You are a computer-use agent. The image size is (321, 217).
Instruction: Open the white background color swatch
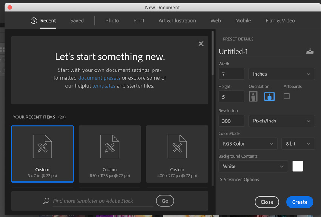coord(298,166)
